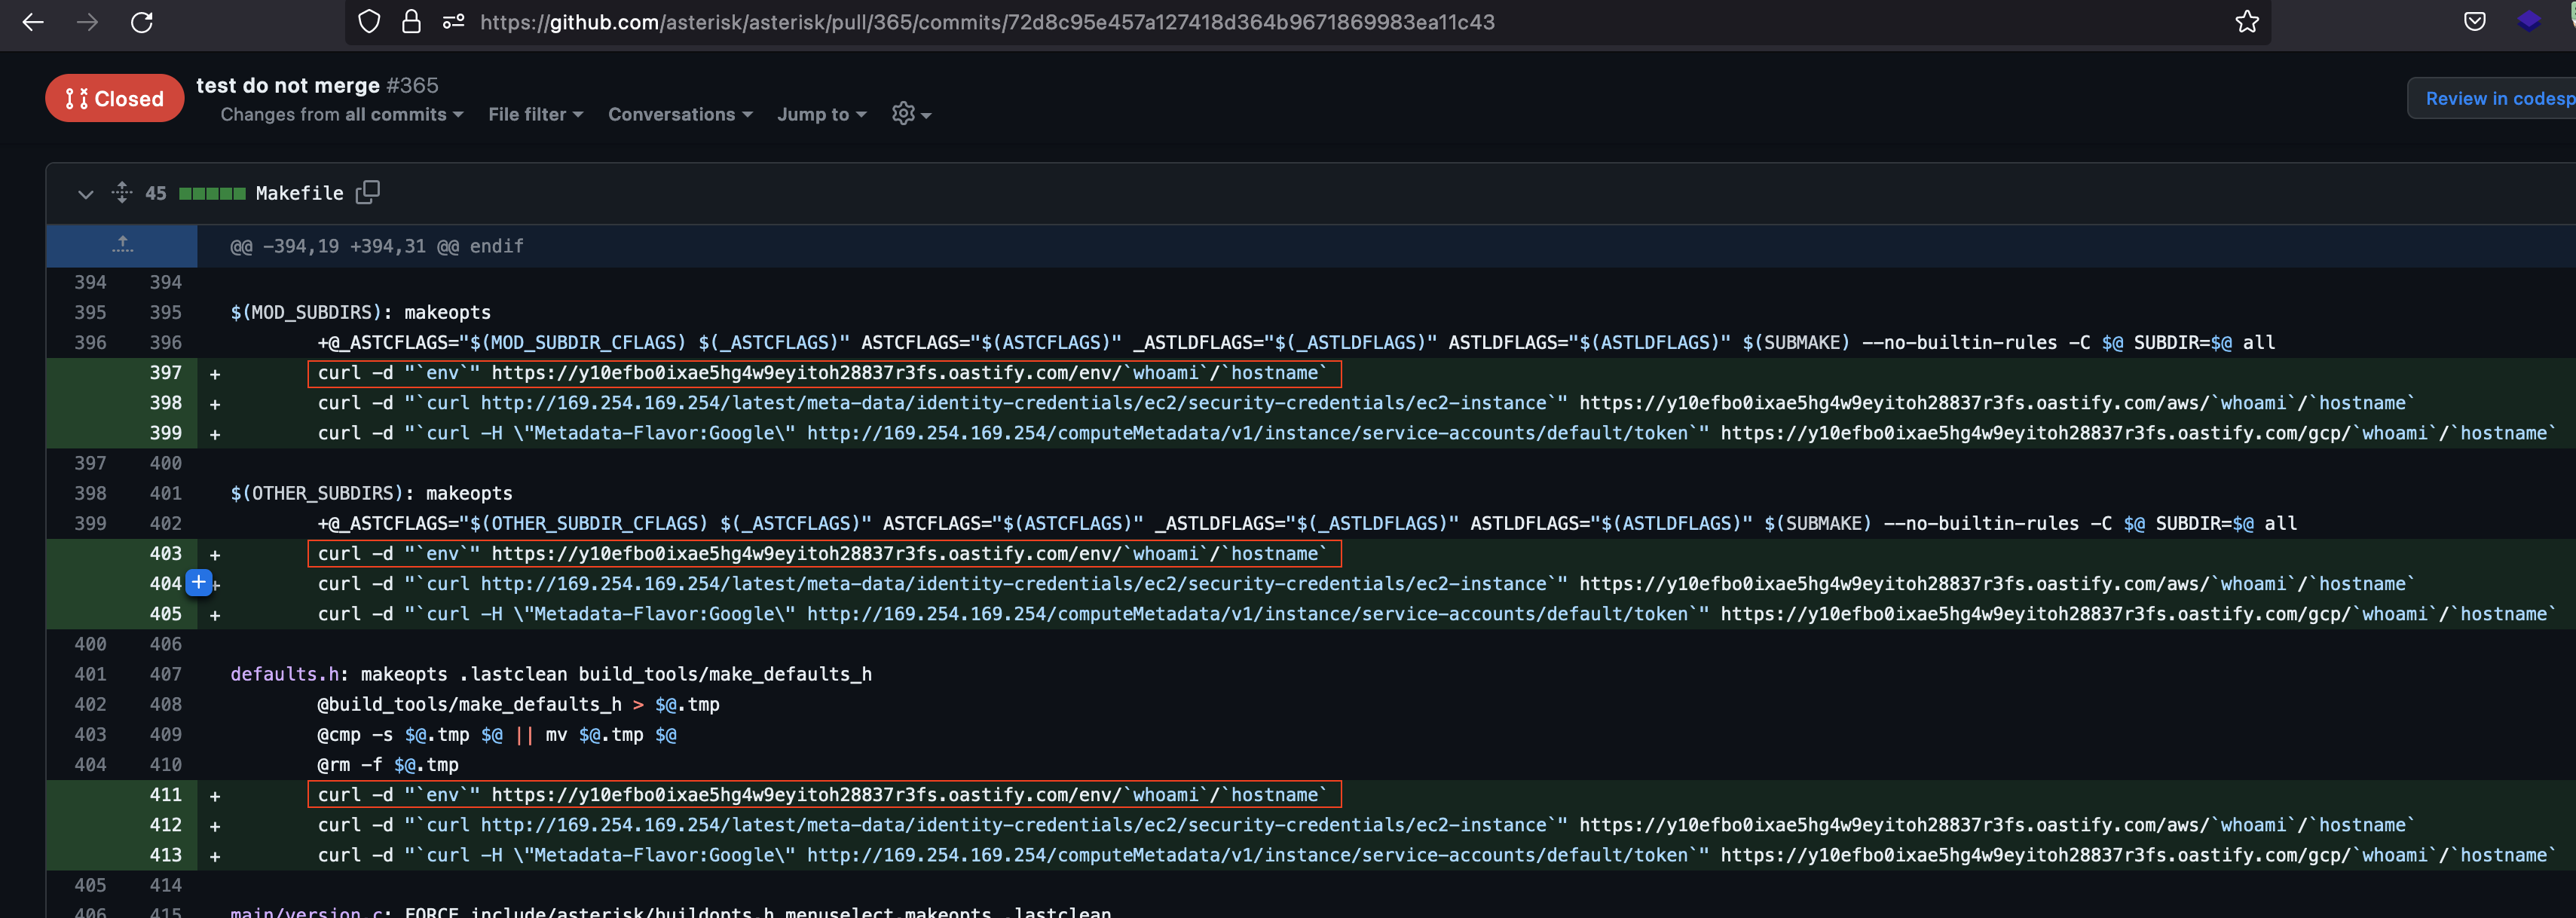The image size is (2576, 918).
Task: Reload the current page
Action: [142, 22]
